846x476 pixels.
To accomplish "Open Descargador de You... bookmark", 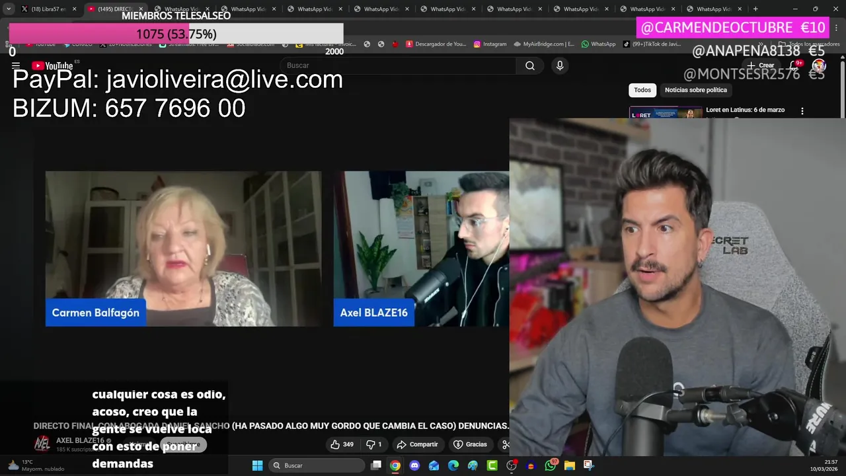I will pyautogui.click(x=436, y=44).
